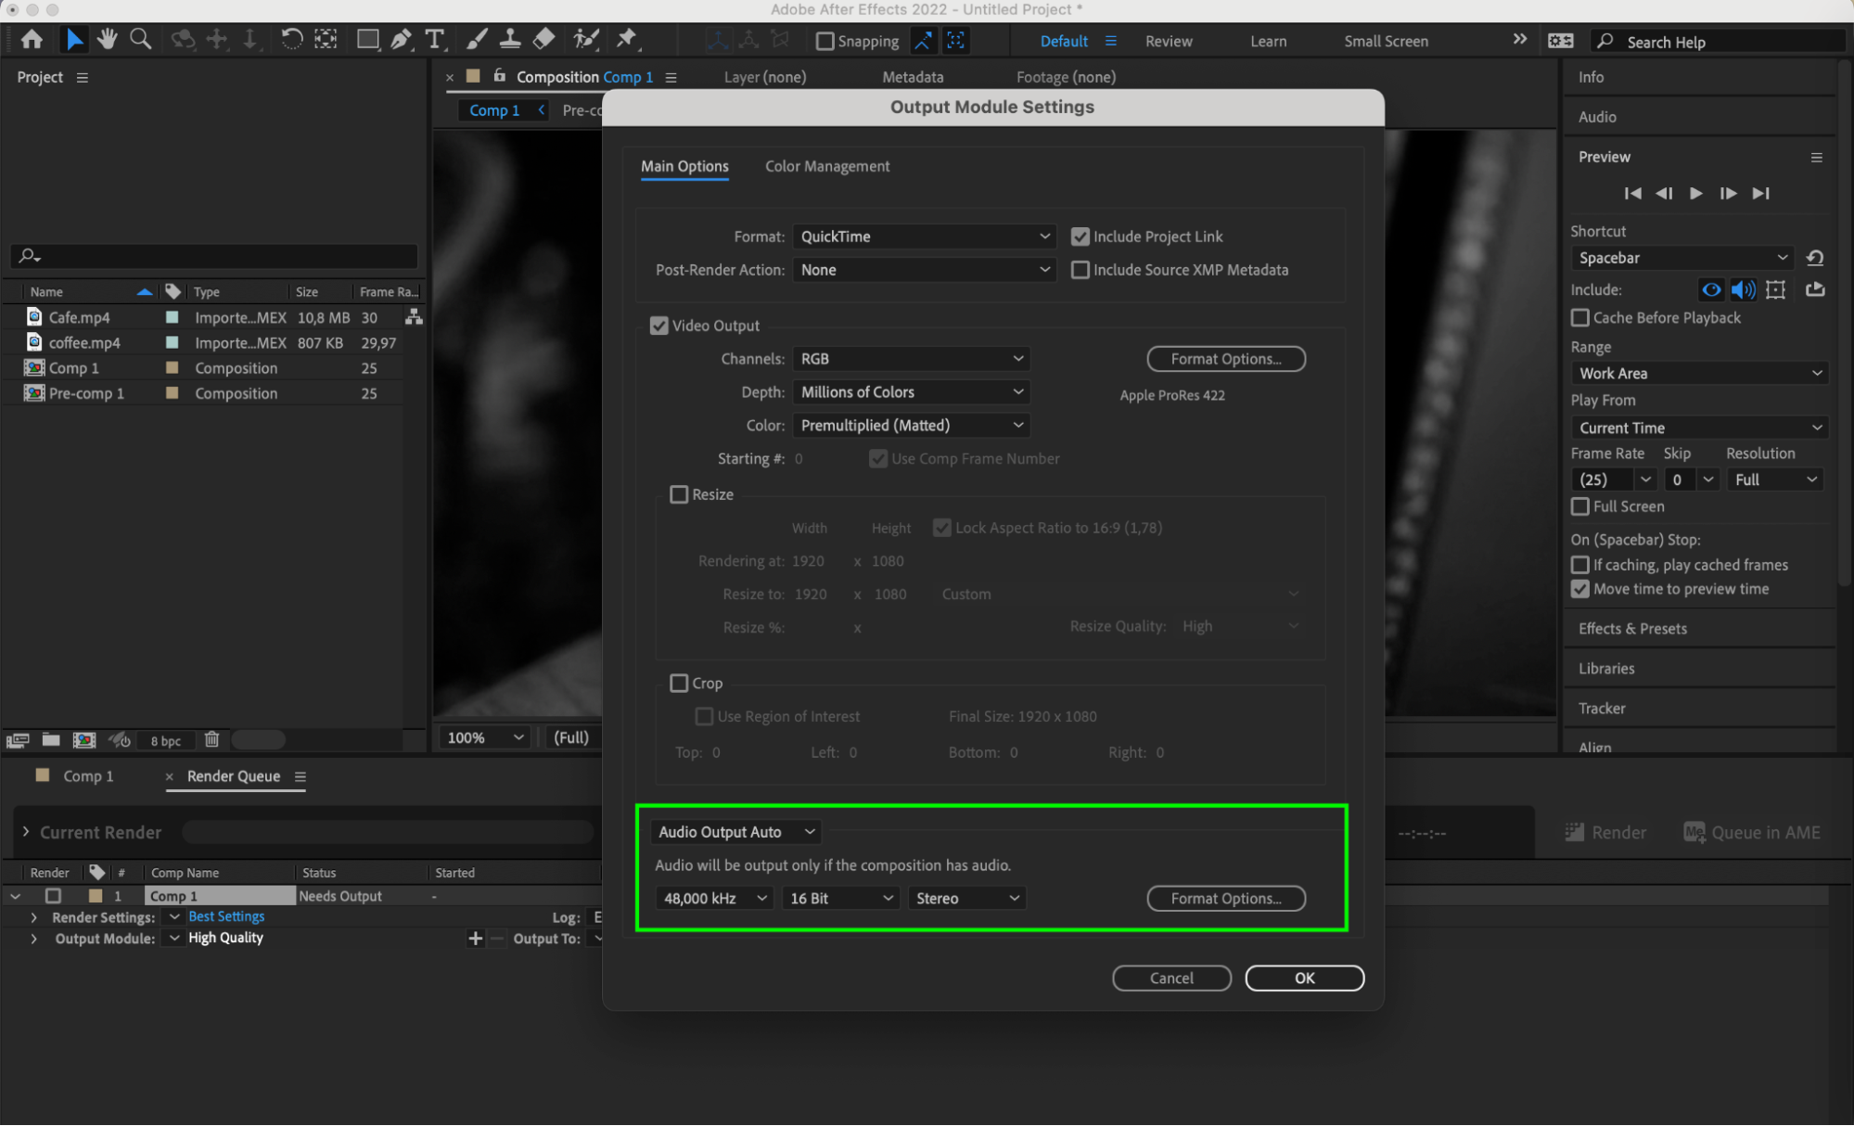Open the Channels dropdown showing RGB
The width and height of the screenshot is (1854, 1126).
click(x=911, y=359)
